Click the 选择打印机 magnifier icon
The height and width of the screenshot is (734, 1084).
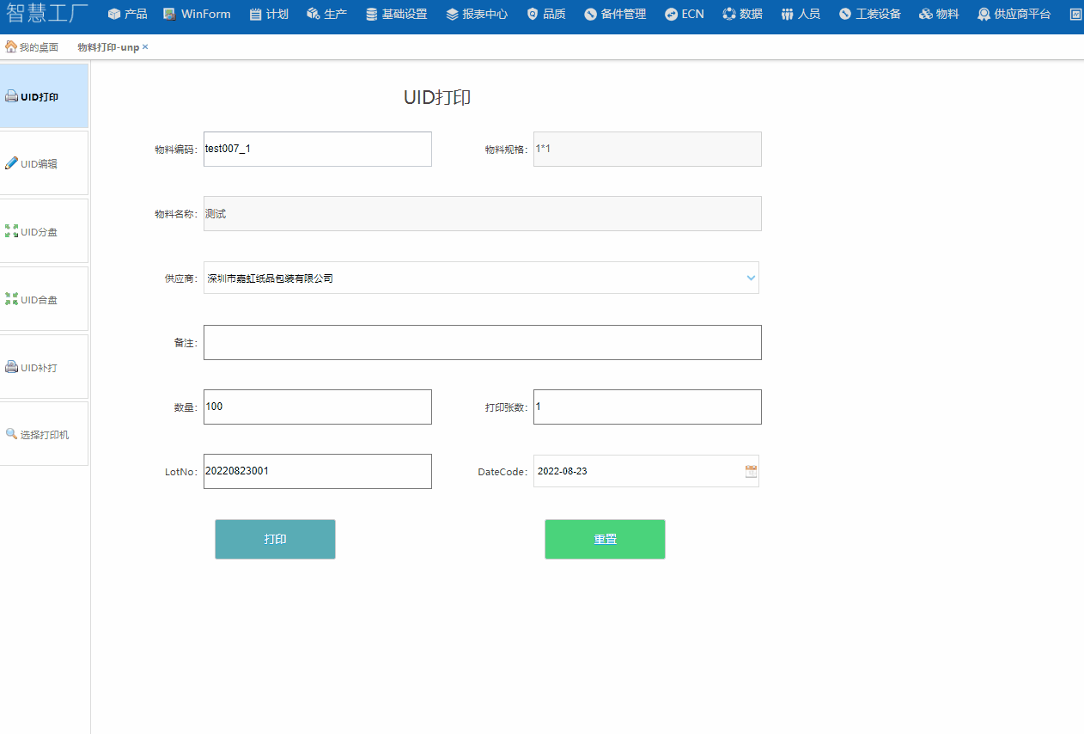[11, 434]
